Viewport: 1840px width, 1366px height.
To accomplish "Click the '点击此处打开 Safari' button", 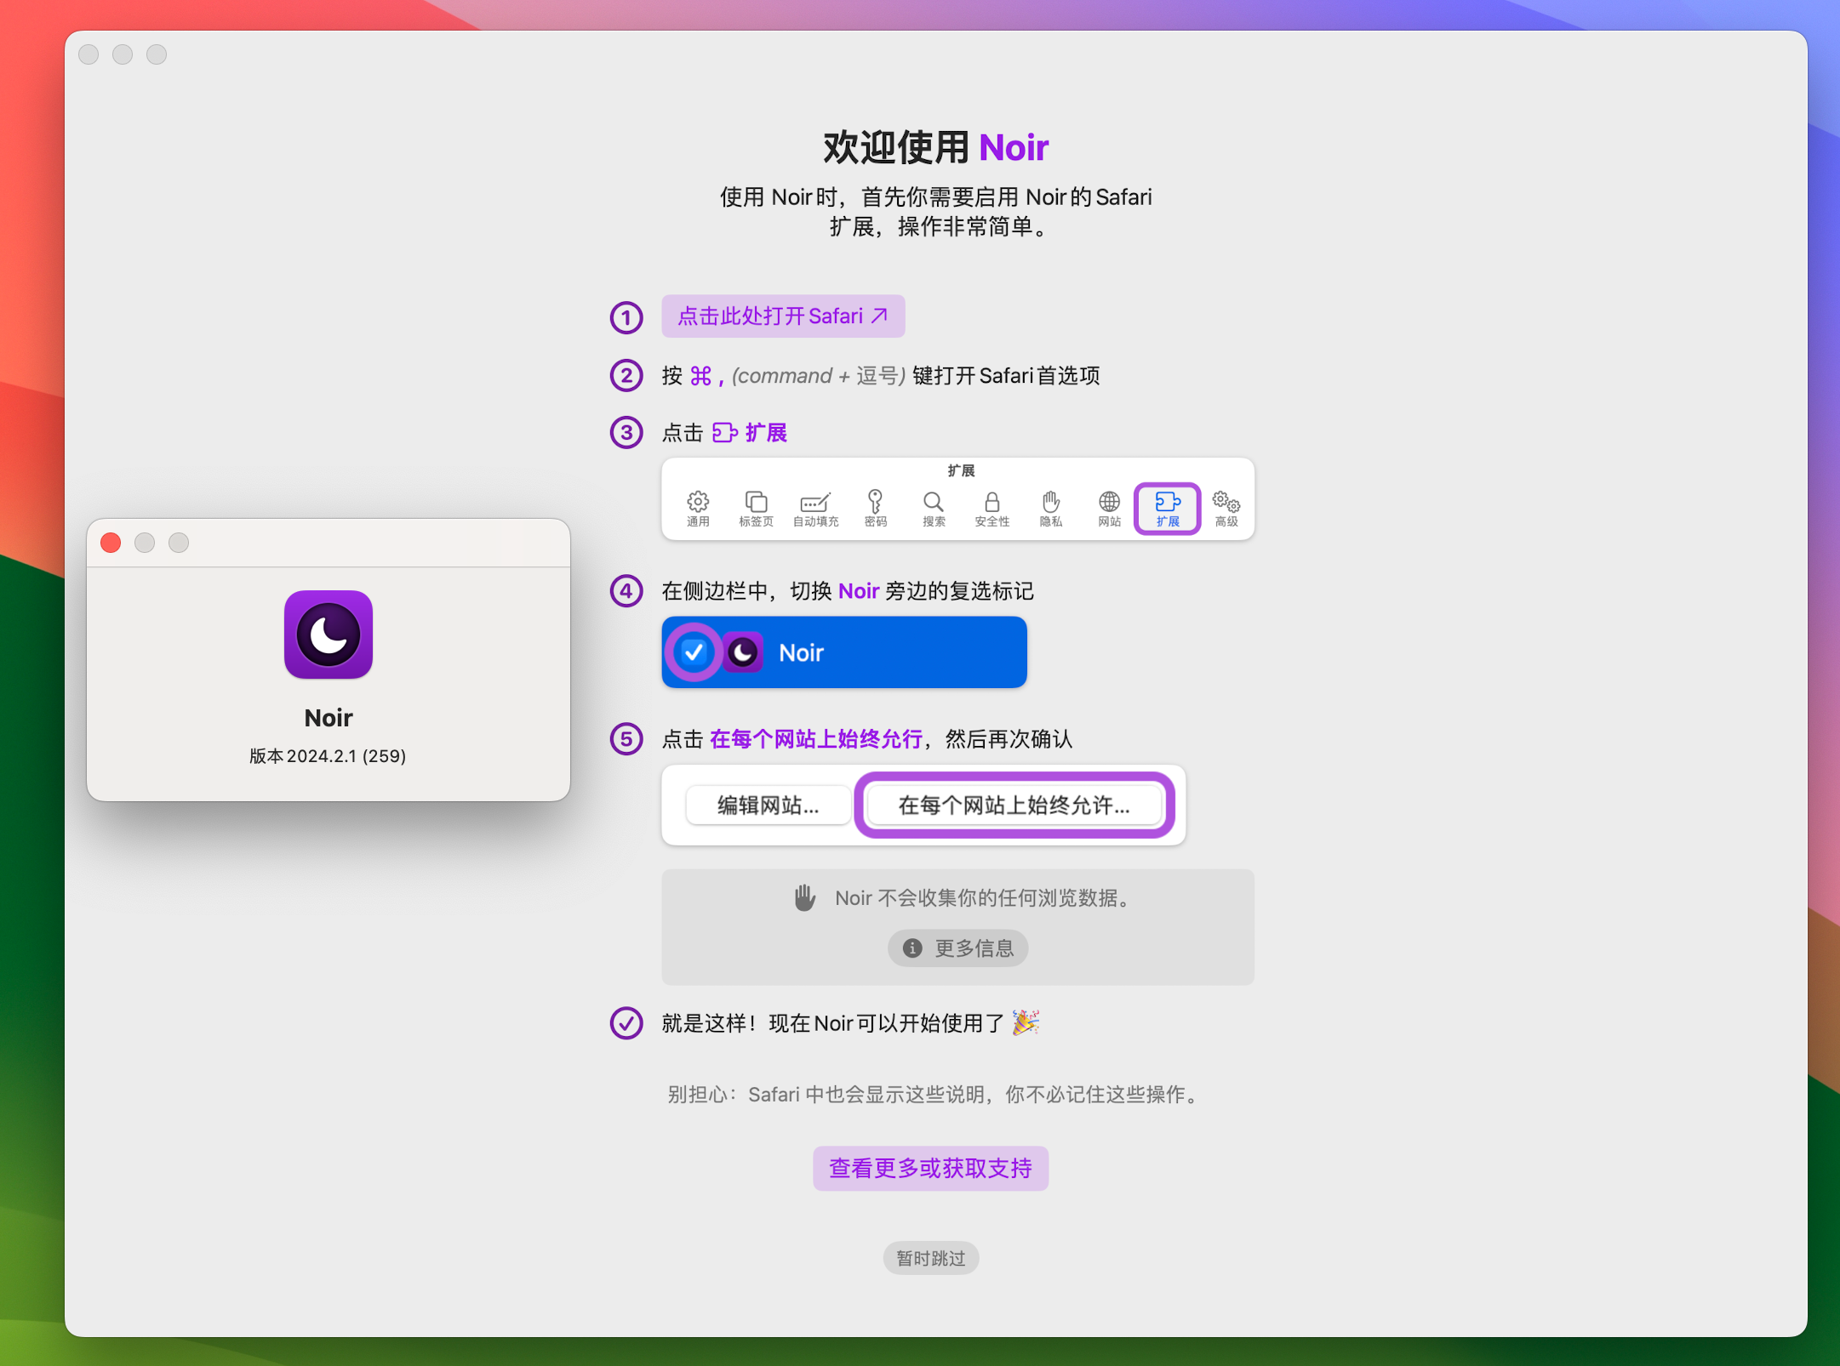I will (x=783, y=316).
